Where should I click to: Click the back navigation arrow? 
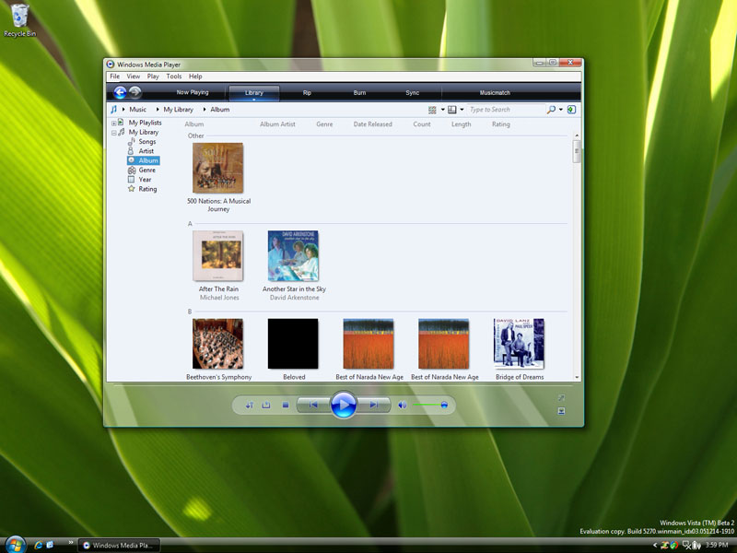[x=119, y=92]
